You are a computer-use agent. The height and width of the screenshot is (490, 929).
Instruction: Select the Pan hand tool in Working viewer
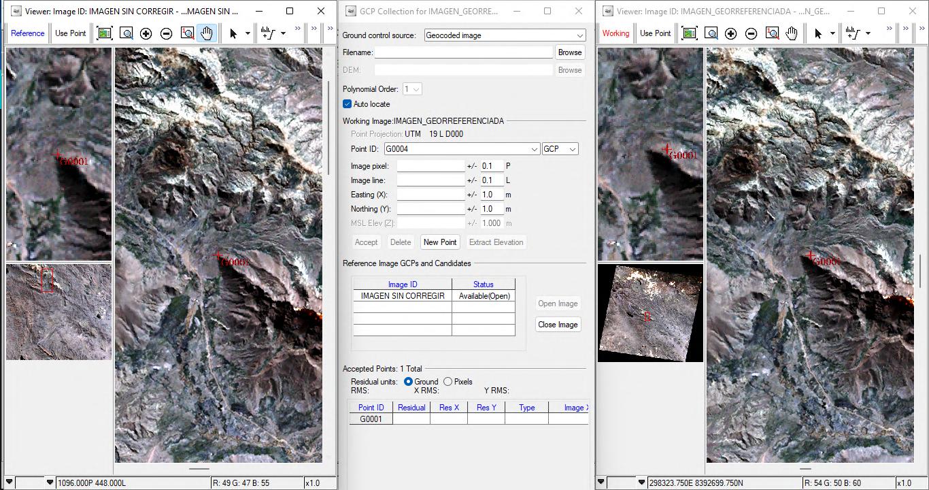pos(792,33)
